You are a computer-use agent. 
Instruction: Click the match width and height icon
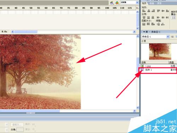(153, 24)
